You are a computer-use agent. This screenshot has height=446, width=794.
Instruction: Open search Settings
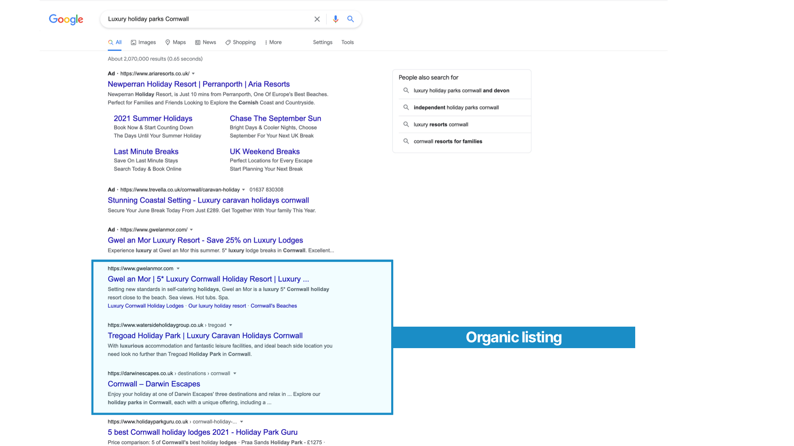(x=323, y=42)
